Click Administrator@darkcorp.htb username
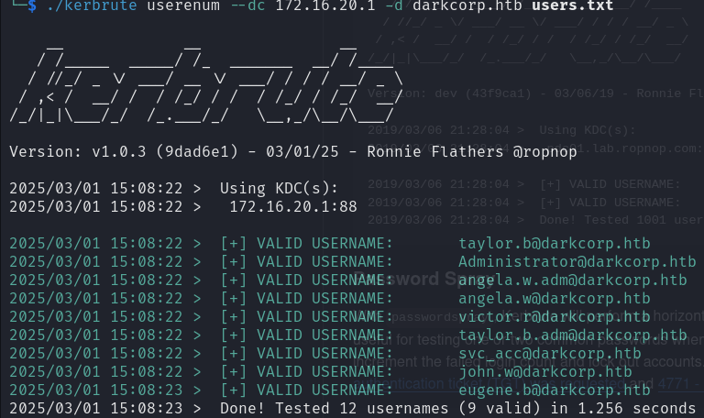The width and height of the screenshot is (704, 418). pyautogui.click(x=577, y=262)
